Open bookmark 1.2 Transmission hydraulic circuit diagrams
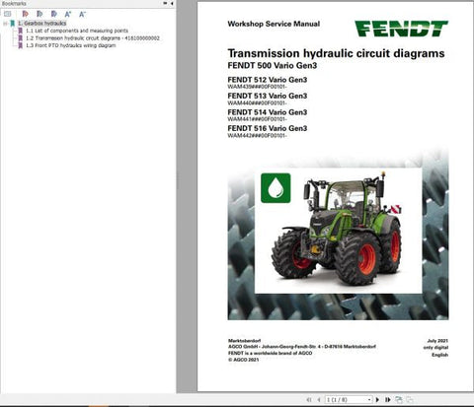The width and height of the screenshot is (474, 407). pyautogui.click(x=93, y=38)
